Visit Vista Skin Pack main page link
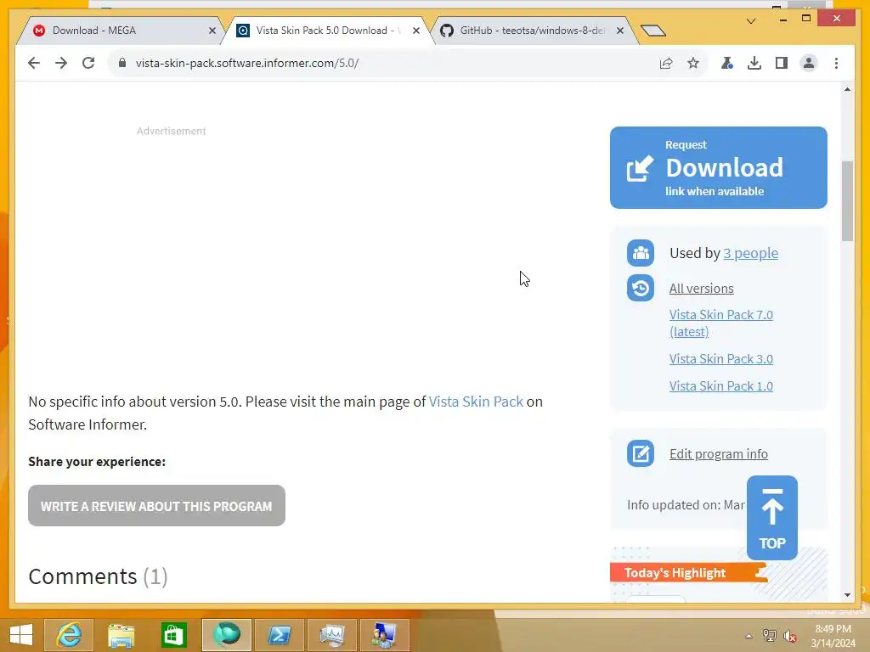The image size is (870, 652). coord(476,402)
